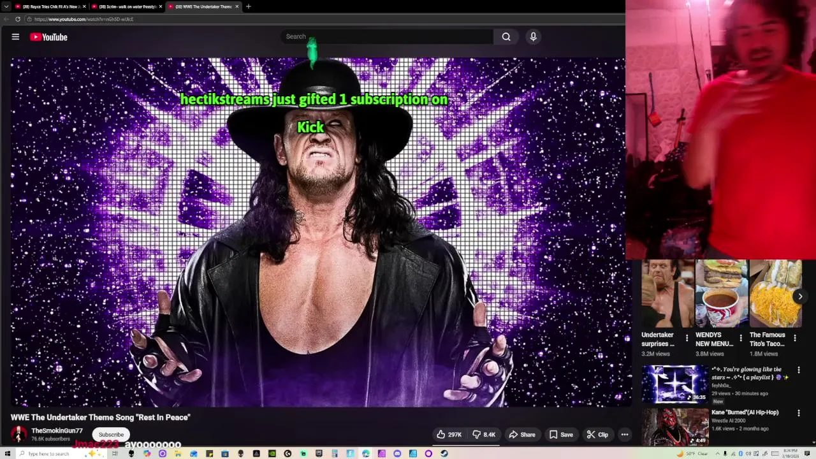Open options menu for 'WENDYS NEW MENU' short
816x459 pixels.
(741, 338)
